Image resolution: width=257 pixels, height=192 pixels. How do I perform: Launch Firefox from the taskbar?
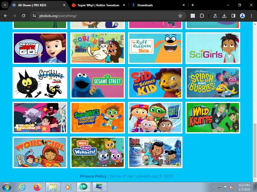tap(37, 187)
